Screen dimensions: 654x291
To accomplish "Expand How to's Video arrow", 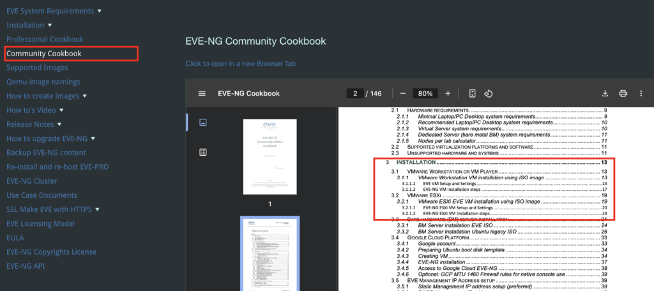I will 61,110.
